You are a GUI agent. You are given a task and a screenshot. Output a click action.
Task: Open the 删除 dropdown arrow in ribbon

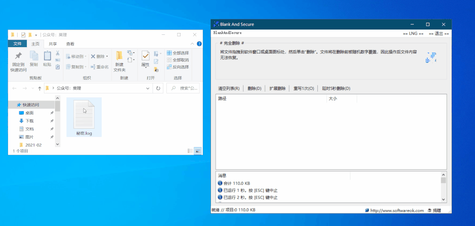[107, 56]
